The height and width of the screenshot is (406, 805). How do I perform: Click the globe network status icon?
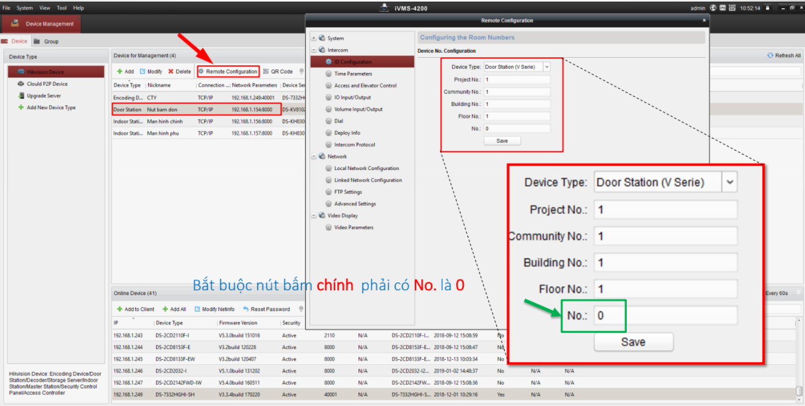point(713,8)
